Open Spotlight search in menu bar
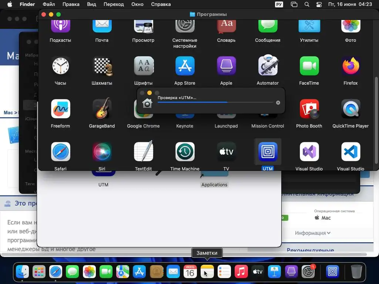Screen dimensions: 379x284 tap(307, 4)
